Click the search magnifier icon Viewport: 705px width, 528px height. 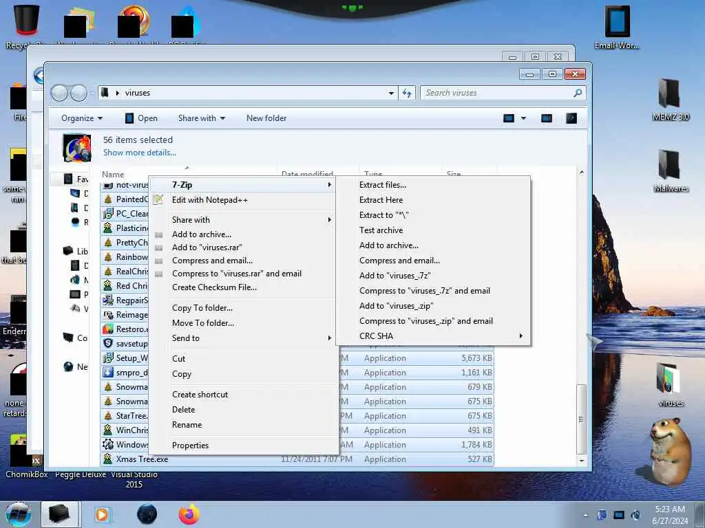(x=578, y=93)
